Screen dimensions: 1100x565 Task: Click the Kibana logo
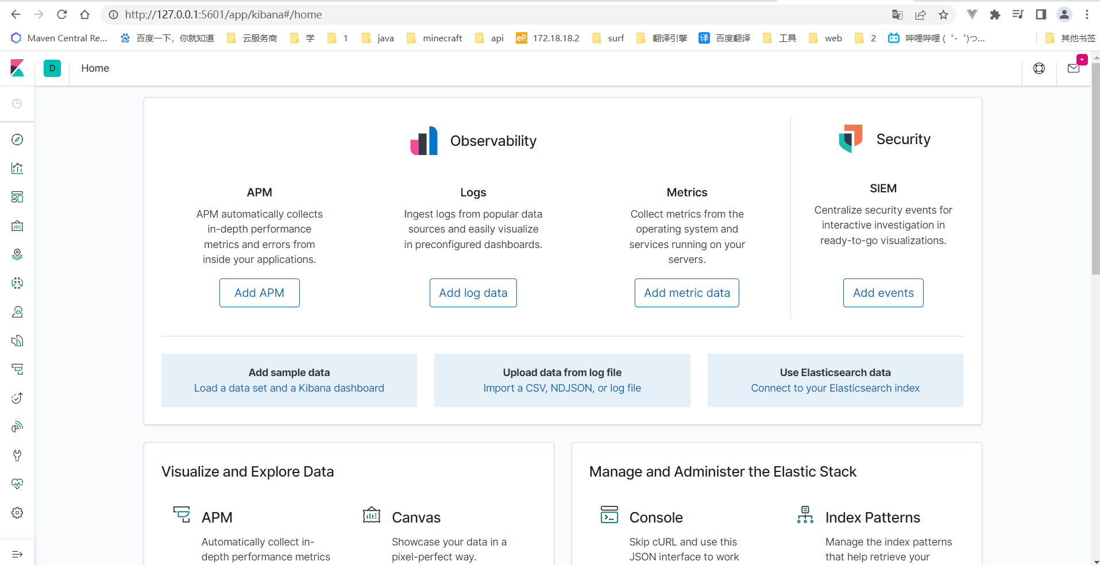pos(17,68)
